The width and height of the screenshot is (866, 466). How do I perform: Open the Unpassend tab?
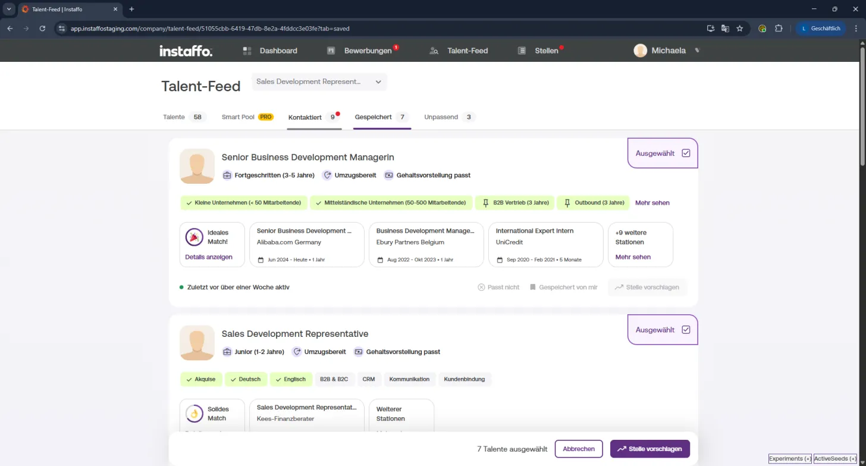click(450, 117)
